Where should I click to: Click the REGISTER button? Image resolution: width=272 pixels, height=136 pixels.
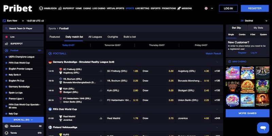click(x=255, y=8)
